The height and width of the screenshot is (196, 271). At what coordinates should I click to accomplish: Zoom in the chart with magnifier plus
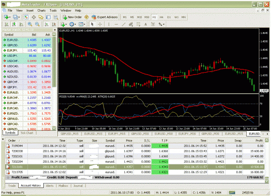pyautogui.click(x=30, y=24)
